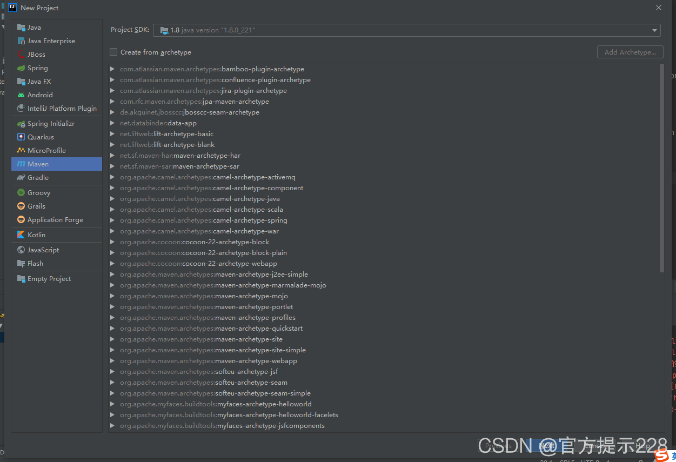This screenshot has height=462, width=676.
Task: Close the New Project dialog
Action: point(658,8)
